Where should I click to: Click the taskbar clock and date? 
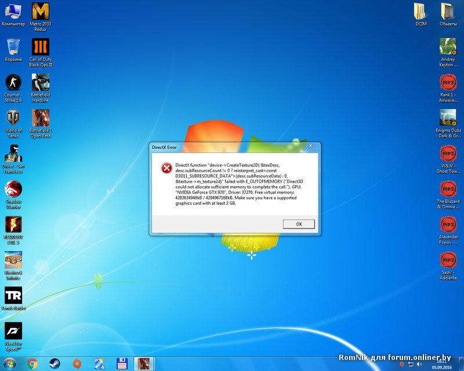tap(441, 365)
